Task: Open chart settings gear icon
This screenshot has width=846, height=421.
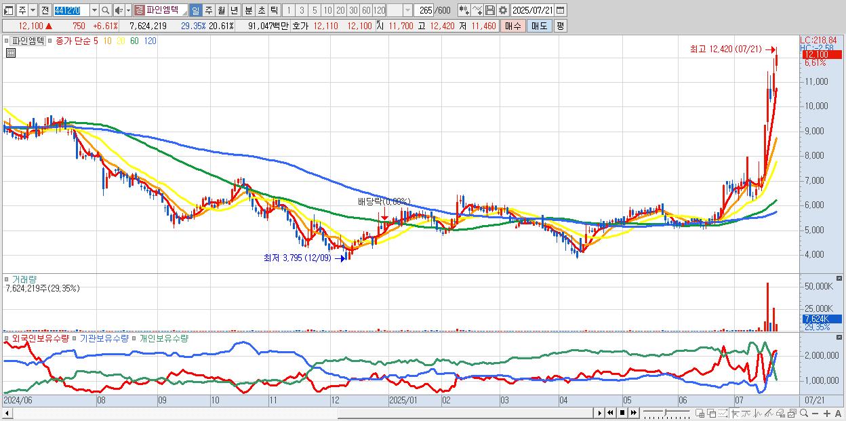Action: click(x=502, y=10)
